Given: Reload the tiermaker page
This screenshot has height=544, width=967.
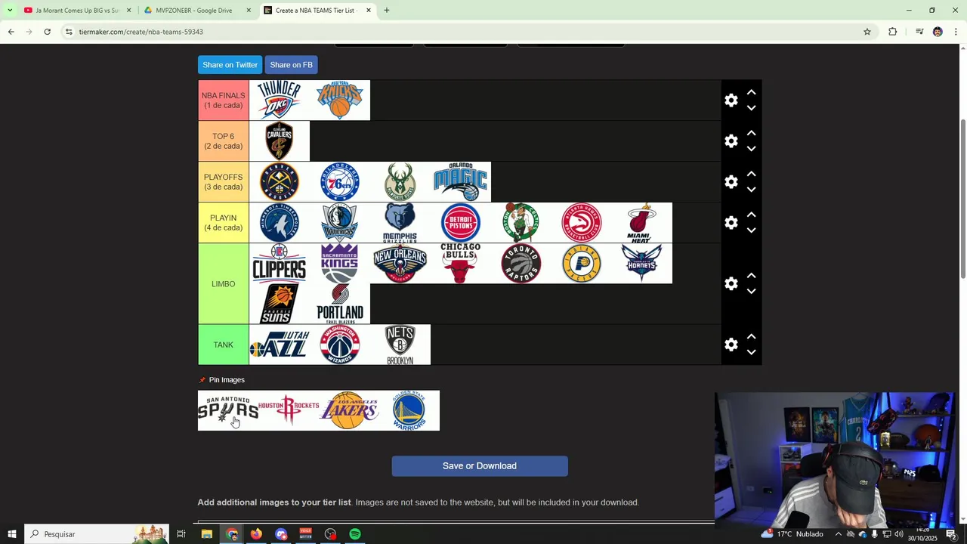Looking at the screenshot, I should click(x=47, y=32).
